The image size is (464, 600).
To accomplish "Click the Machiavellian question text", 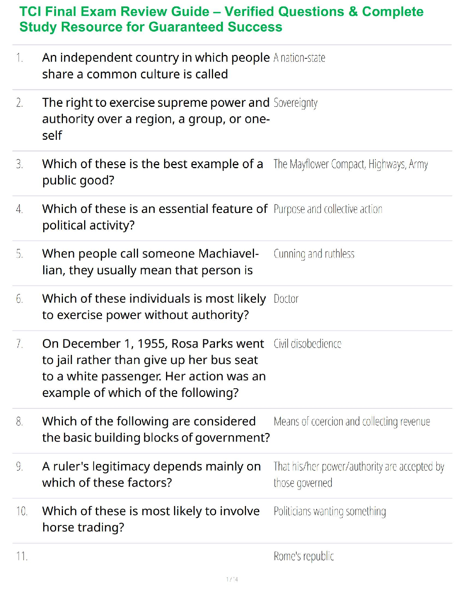I will [150, 262].
